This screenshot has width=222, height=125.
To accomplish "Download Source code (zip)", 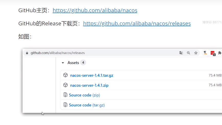I will click(84, 95).
